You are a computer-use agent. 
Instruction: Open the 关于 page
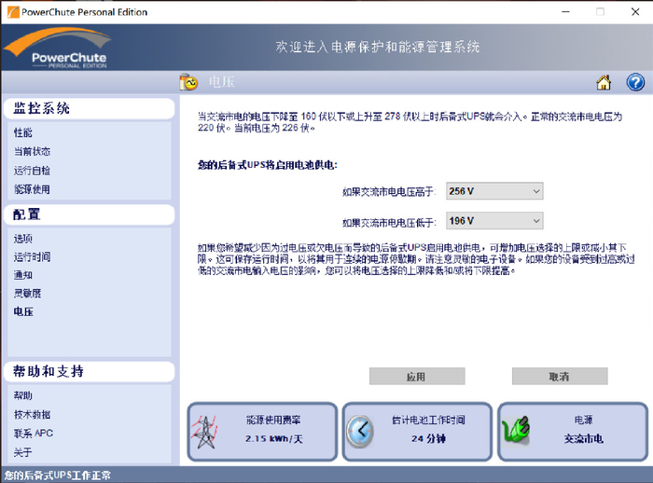[23, 452]
